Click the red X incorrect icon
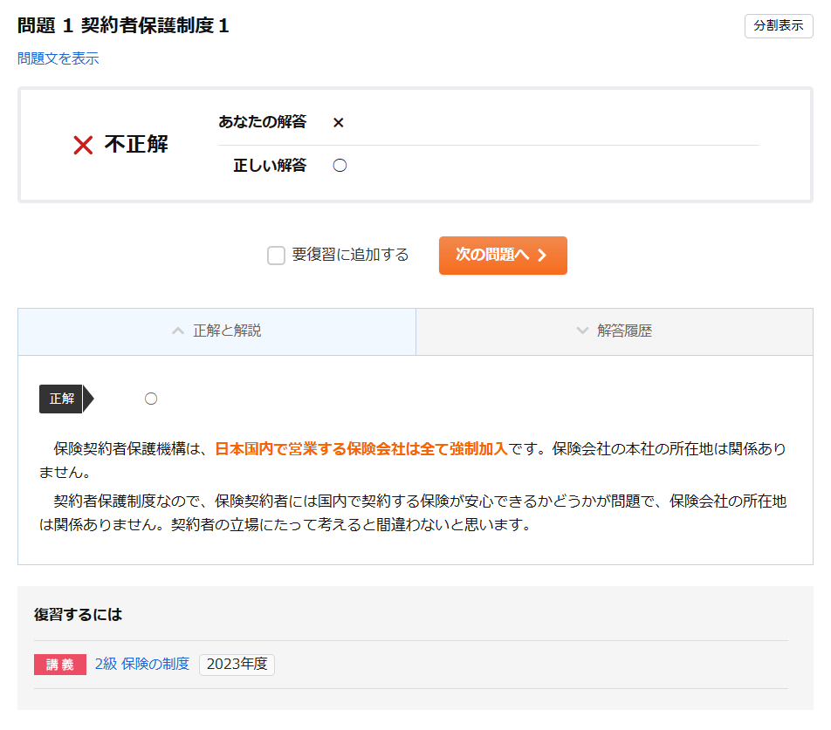The image size is (831, 730). [x=83, y=146]
